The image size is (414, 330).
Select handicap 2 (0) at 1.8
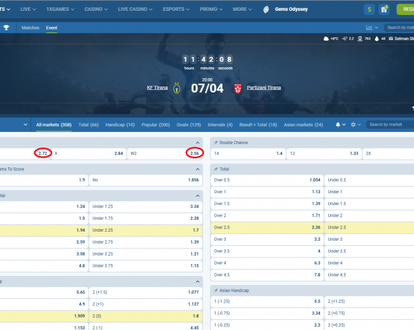pos(146,316)
